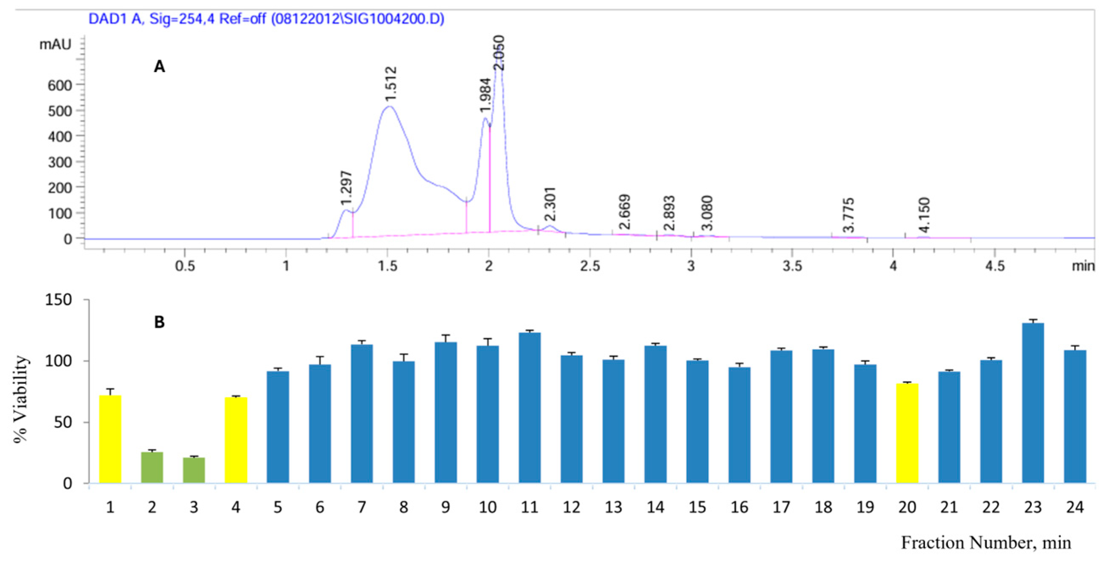Screen dimensions: 1109x563
Task: Select the blue bar for fraction 9
Action: point(446,412)
